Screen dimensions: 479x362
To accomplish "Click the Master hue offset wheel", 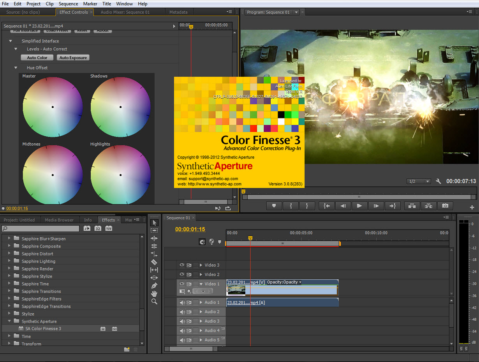I will (53, 107).
